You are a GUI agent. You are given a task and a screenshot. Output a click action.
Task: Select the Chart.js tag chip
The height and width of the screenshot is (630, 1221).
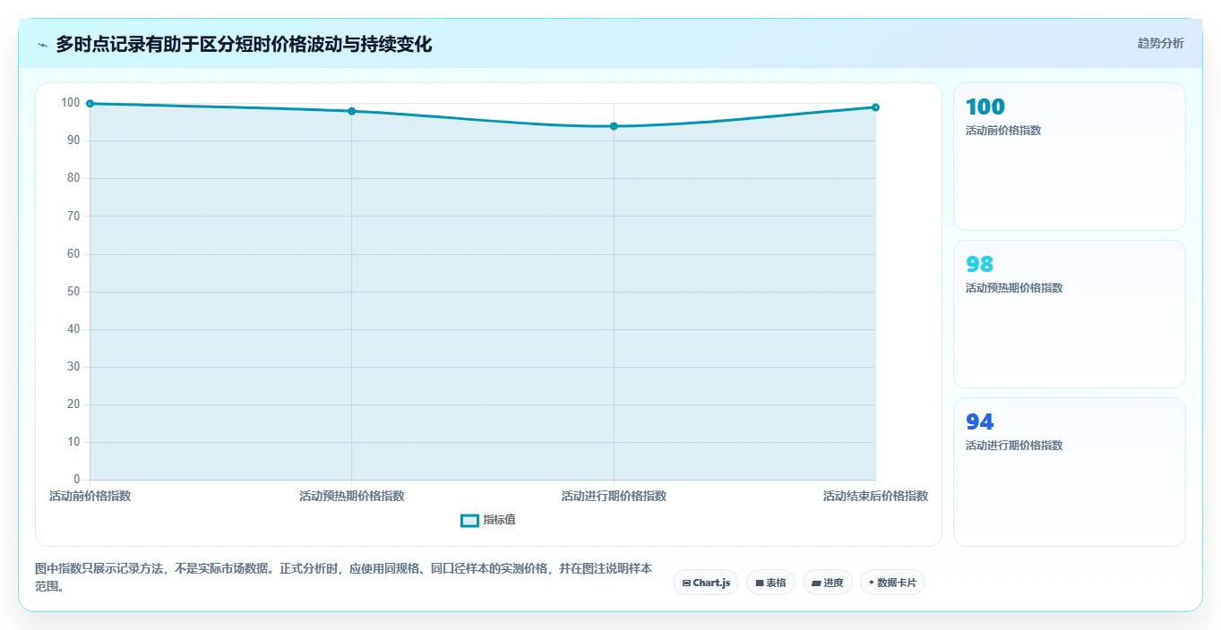pos(706,583)
